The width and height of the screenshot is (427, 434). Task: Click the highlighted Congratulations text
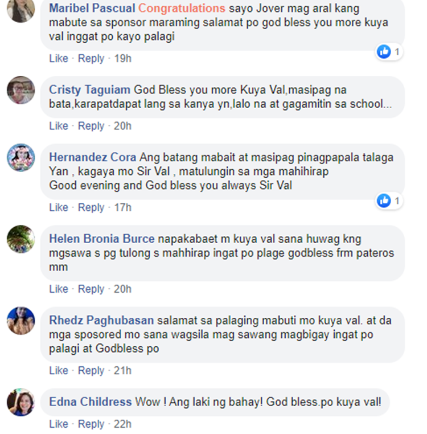(x=182, y=9)
